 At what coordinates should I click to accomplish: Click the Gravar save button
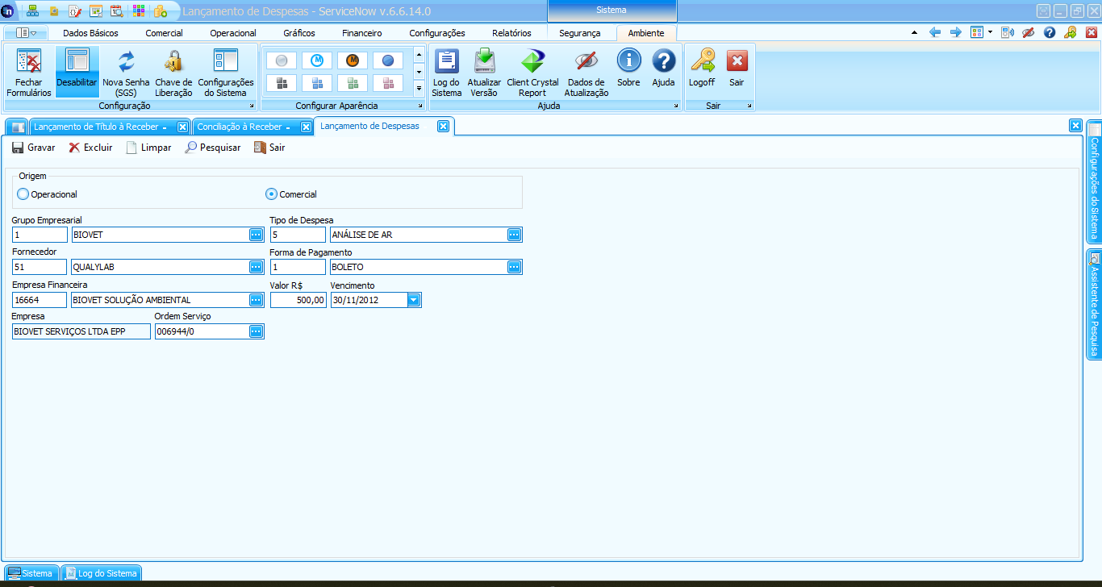tap(34, 148)
